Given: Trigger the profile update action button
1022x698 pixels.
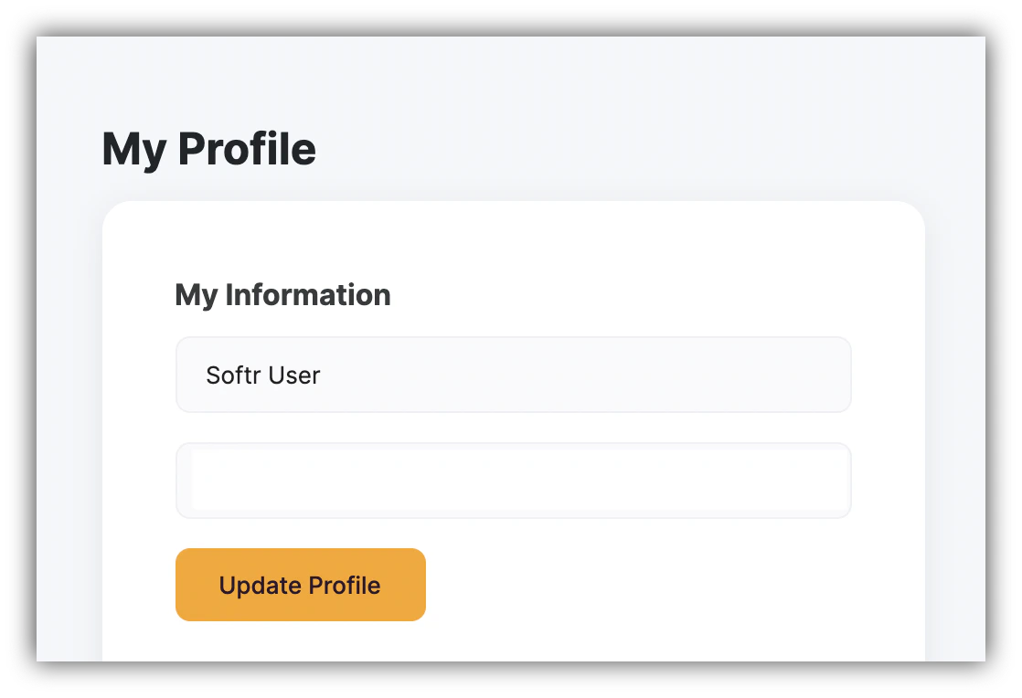Looking at the screenshot, I should pos(300,585).
